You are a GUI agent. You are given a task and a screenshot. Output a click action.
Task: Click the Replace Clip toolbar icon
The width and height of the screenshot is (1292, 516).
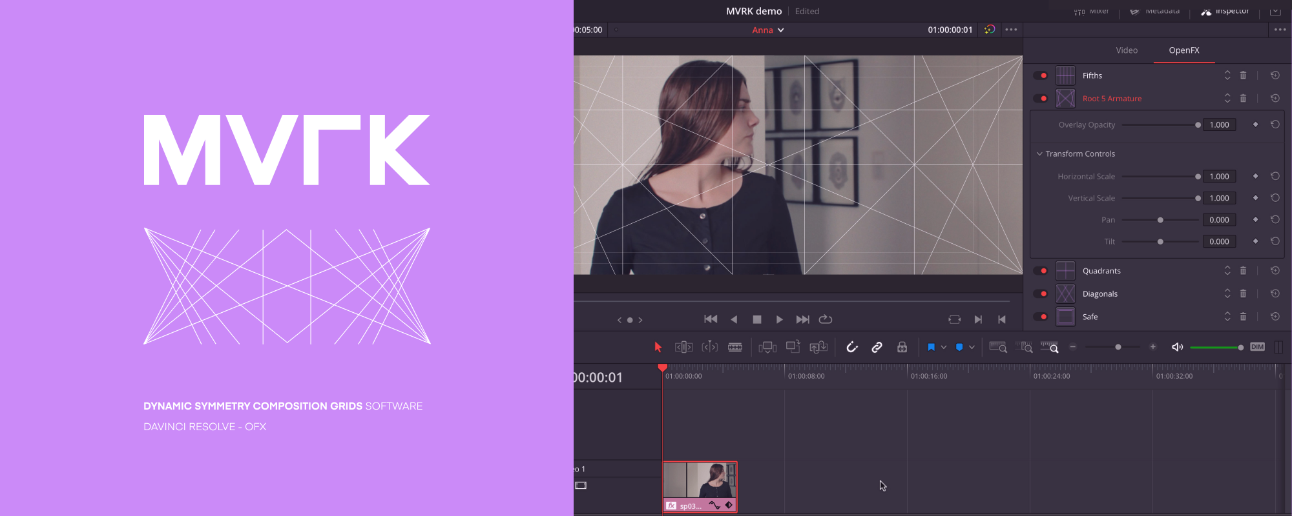[x=818, y=347]
